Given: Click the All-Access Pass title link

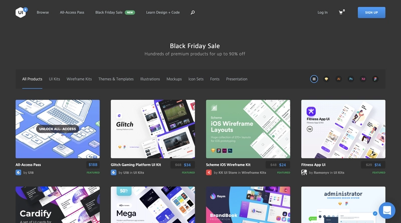Looking at the screenshot, I should 28,165.
